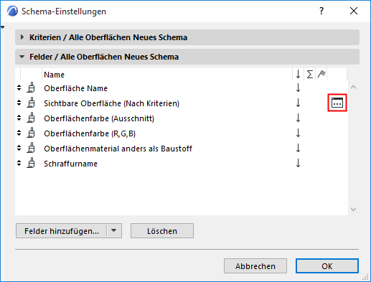Viewport: 371px width, 282px height.
Task: Toggle sort order arrow for Oberfläche Name
Action: (298, 88)
